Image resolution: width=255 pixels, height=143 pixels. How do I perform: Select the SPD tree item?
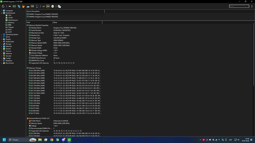[x=8, y=25]
